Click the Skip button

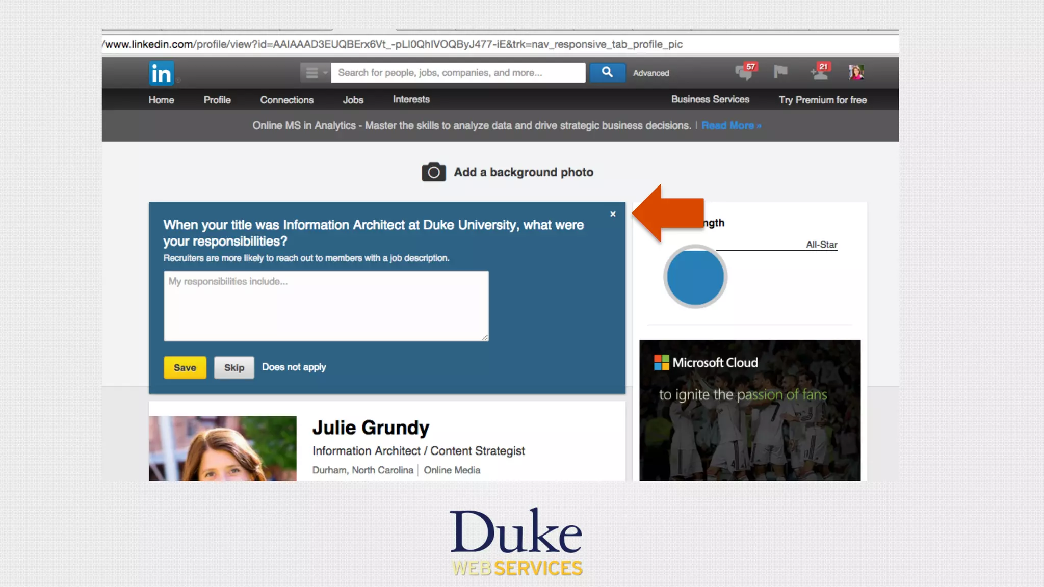click(234, 367)
